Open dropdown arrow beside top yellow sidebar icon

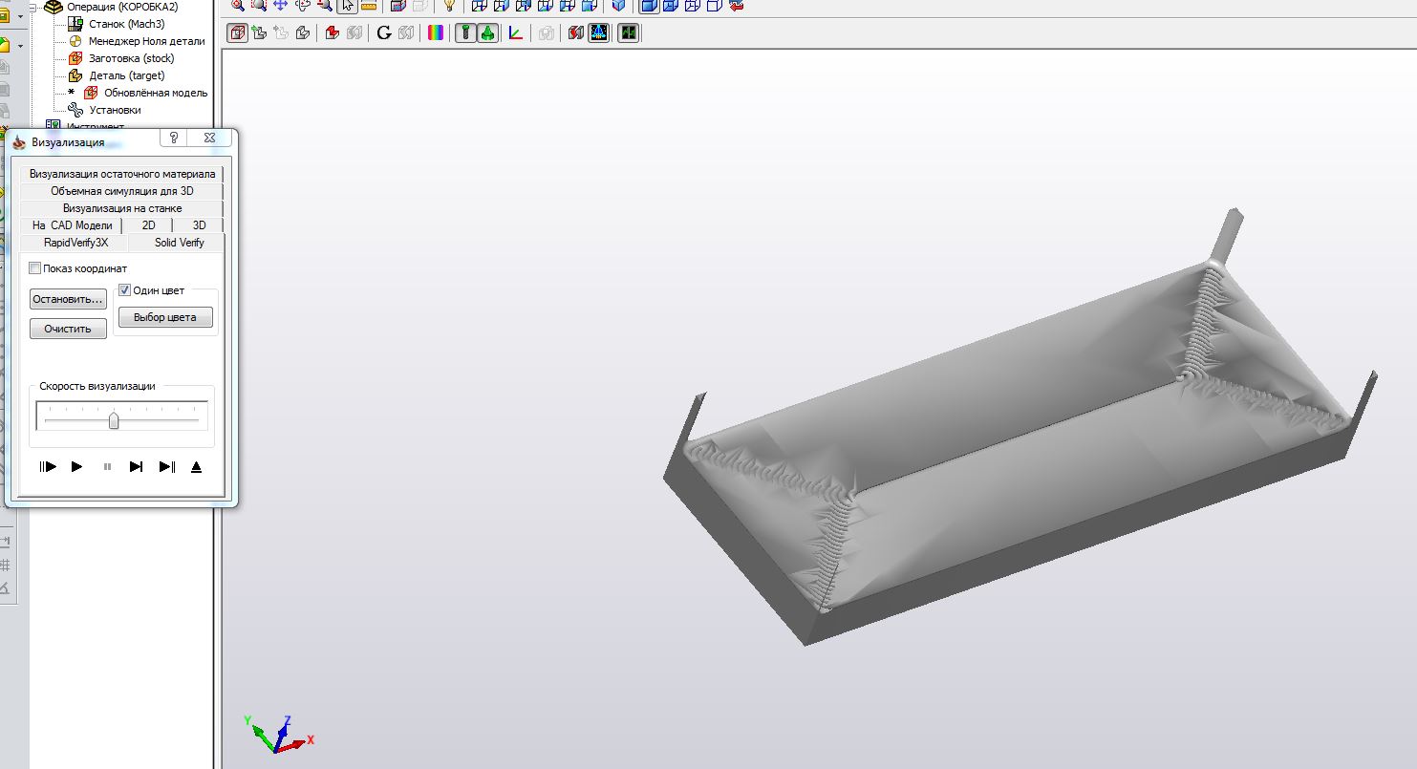click(20, 16)
